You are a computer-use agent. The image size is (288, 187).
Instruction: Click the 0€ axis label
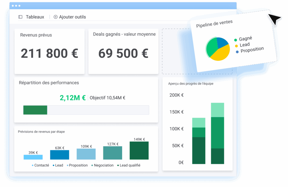pyautogui.click(x=181, y=163)
